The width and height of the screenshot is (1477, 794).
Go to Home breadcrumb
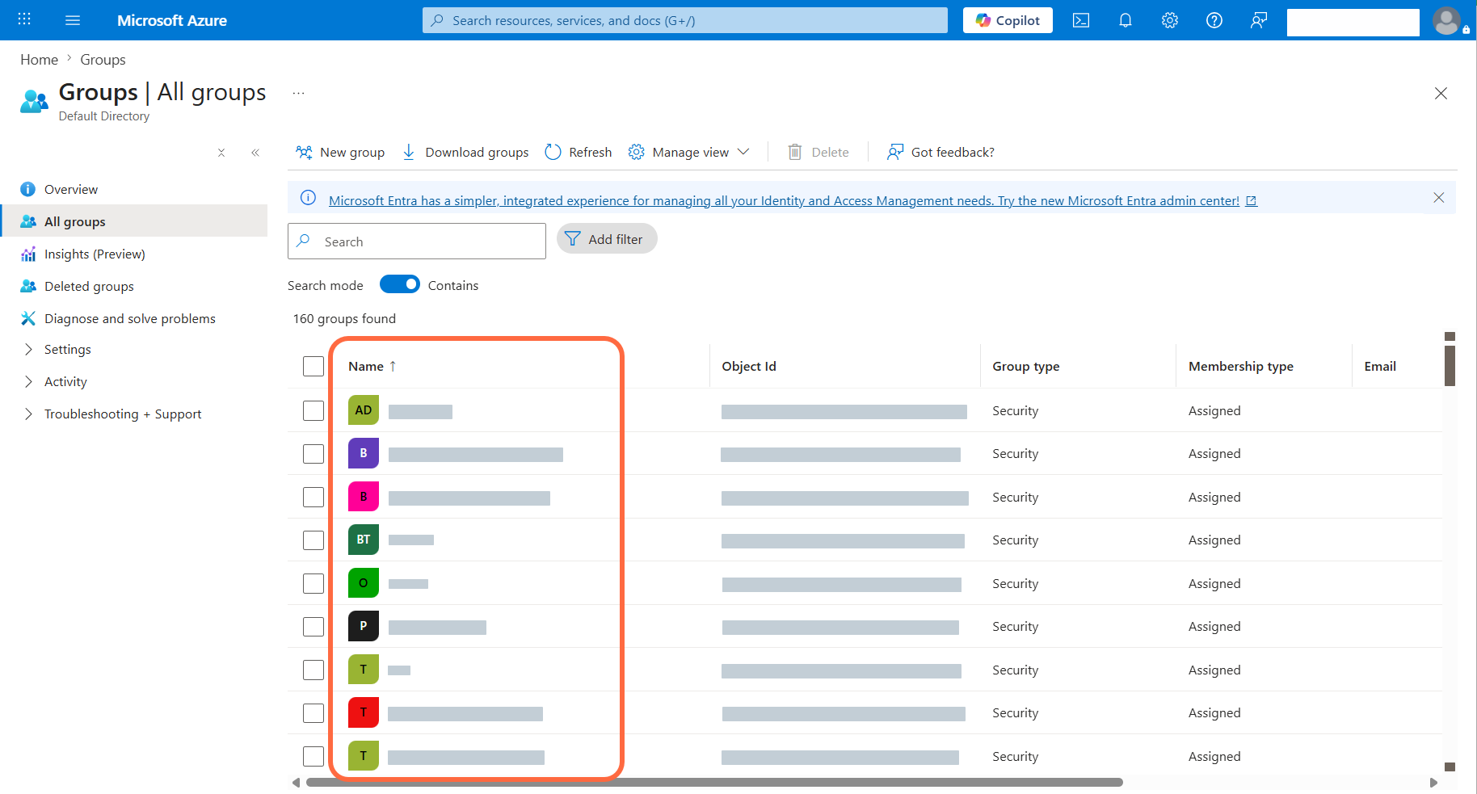point(39,60)
